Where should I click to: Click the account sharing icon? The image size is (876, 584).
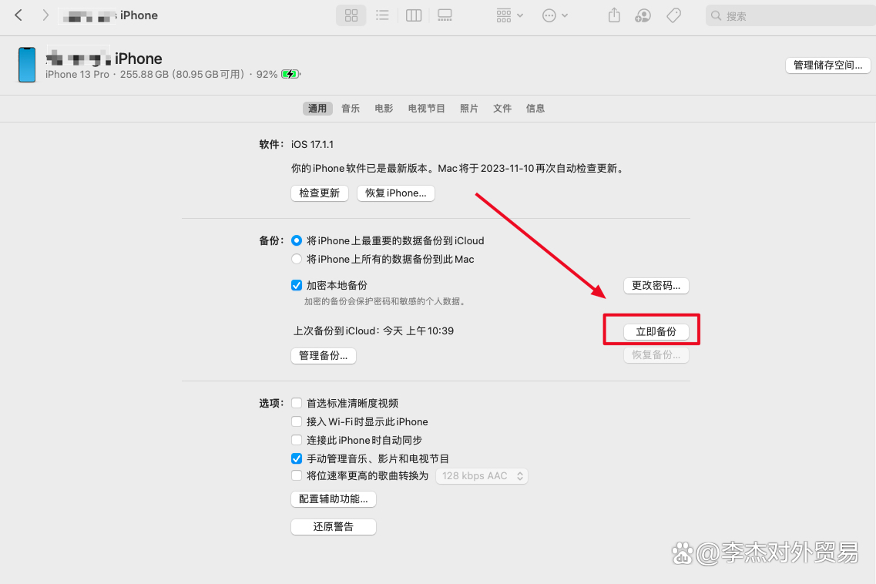pos(643,15)
